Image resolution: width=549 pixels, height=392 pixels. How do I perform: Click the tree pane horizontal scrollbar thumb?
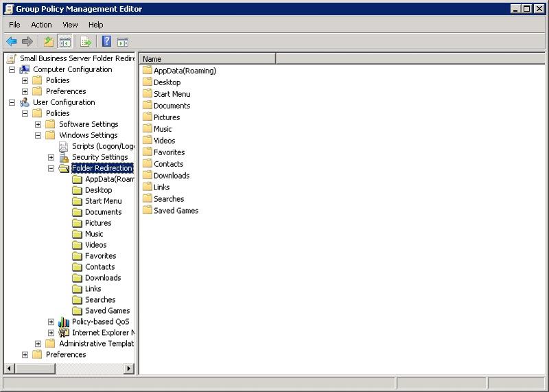pyautogui.click(x=35, y=368)
